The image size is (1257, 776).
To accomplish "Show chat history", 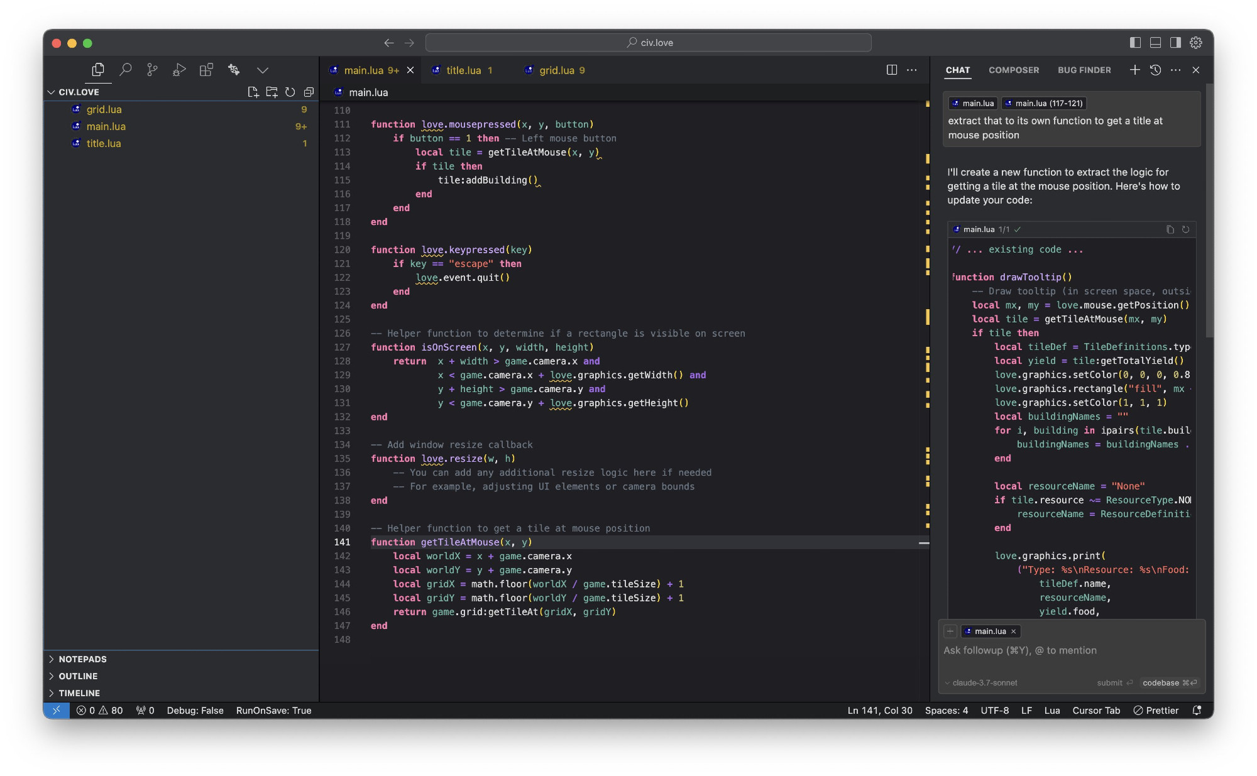I will click(1155, 70).
